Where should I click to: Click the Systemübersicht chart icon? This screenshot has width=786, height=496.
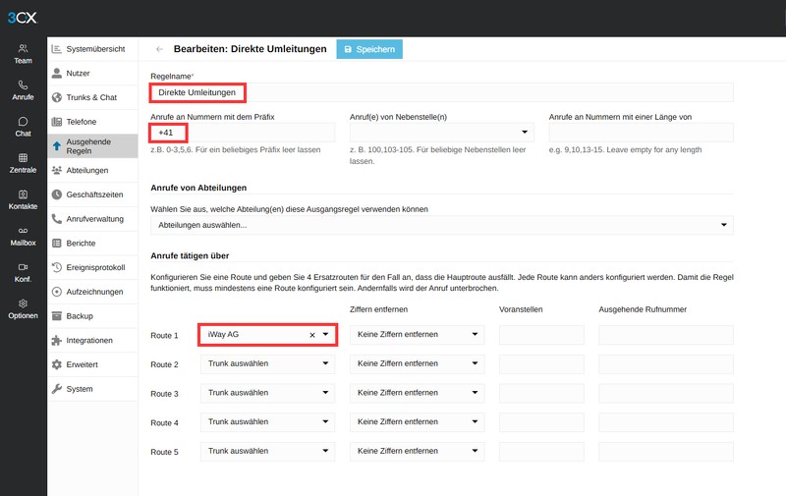pyautogui.click(x=57, y=48)
